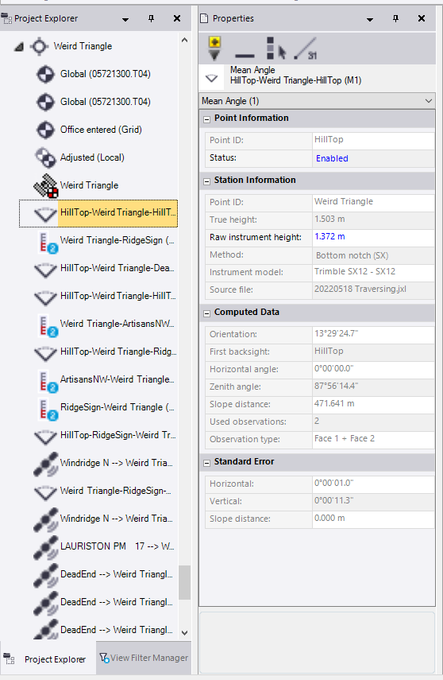The height and width of the screenshot is (680, 443).
Task: Switch to the View Filter Manager tab
Action: coord(144,658)
